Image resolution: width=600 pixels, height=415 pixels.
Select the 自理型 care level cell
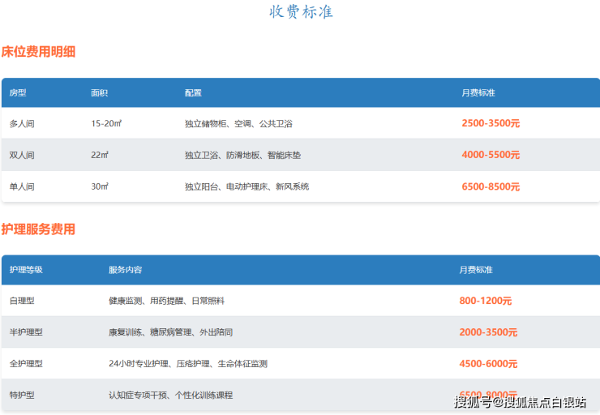(22, 301)
